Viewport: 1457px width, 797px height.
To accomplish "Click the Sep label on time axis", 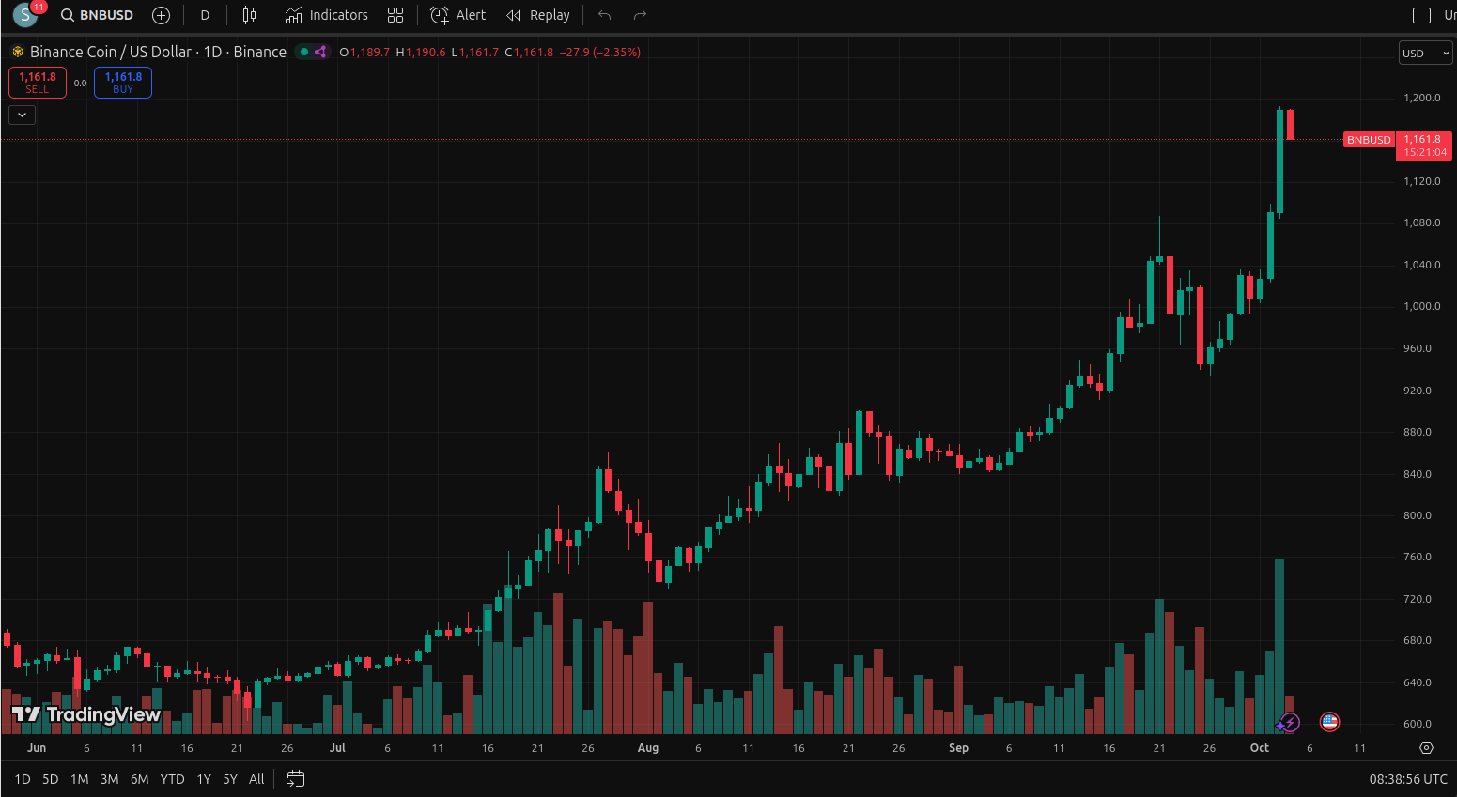I will tap(958, 748).
